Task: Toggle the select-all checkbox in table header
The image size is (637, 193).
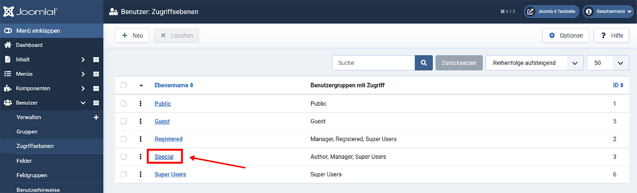Action: (x=123, y=85)
